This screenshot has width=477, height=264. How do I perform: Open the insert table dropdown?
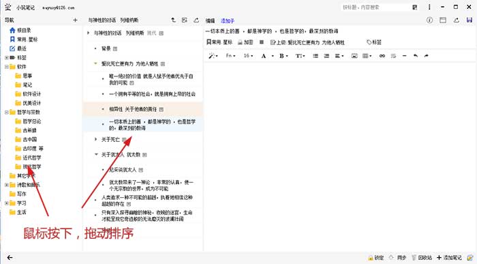pyautogui.click(x=367, y=56)
